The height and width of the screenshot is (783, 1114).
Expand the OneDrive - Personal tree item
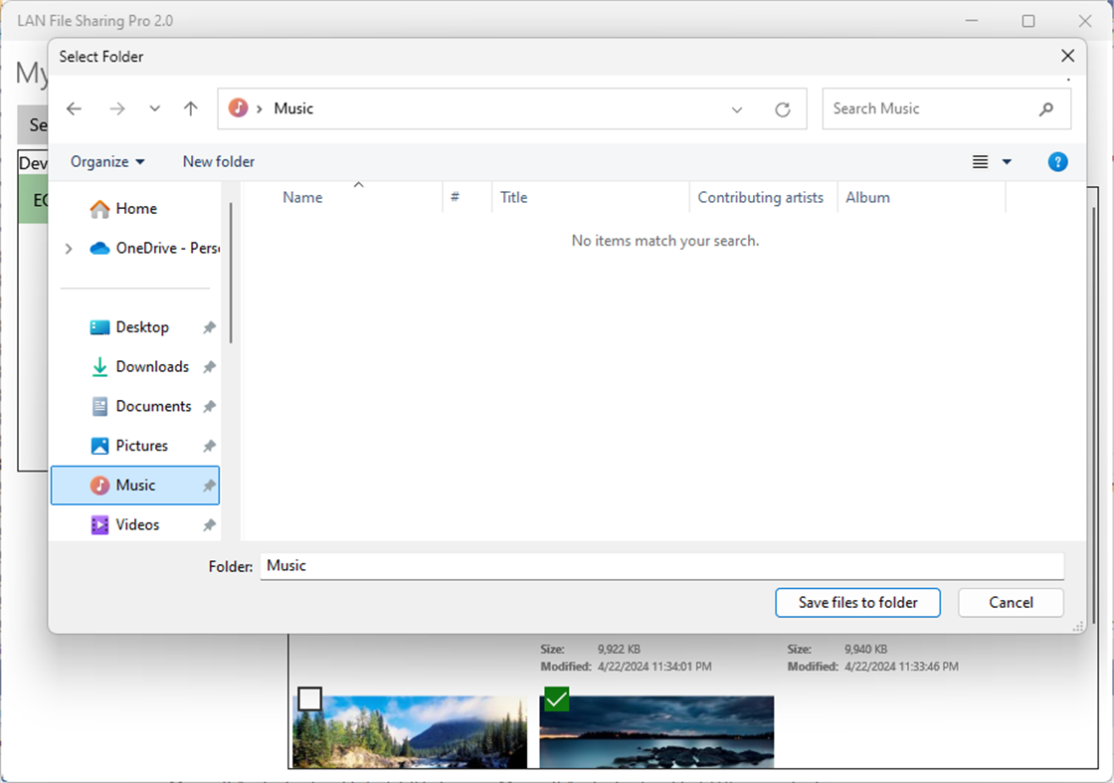(68, 248)
